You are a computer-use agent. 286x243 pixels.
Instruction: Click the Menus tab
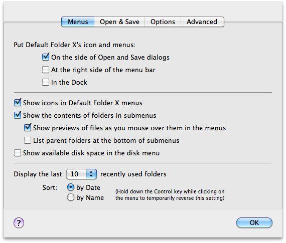tap(78, 22)
